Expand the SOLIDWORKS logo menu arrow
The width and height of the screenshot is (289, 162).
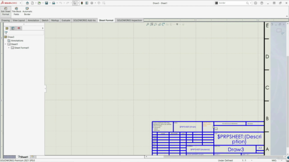coord(20,3)
